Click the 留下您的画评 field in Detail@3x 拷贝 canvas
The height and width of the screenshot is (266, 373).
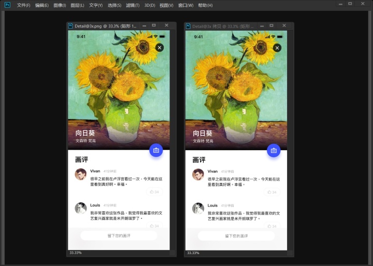[x=236, y=236]
